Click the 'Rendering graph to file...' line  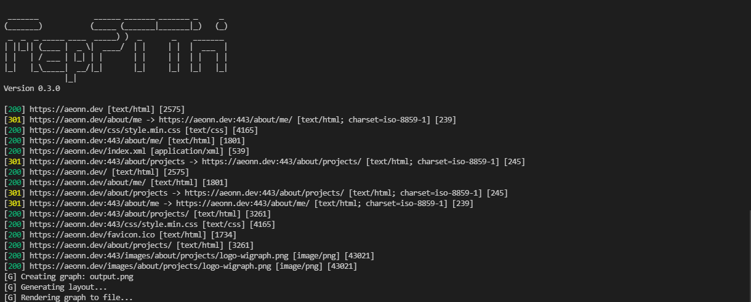(68, 298)
